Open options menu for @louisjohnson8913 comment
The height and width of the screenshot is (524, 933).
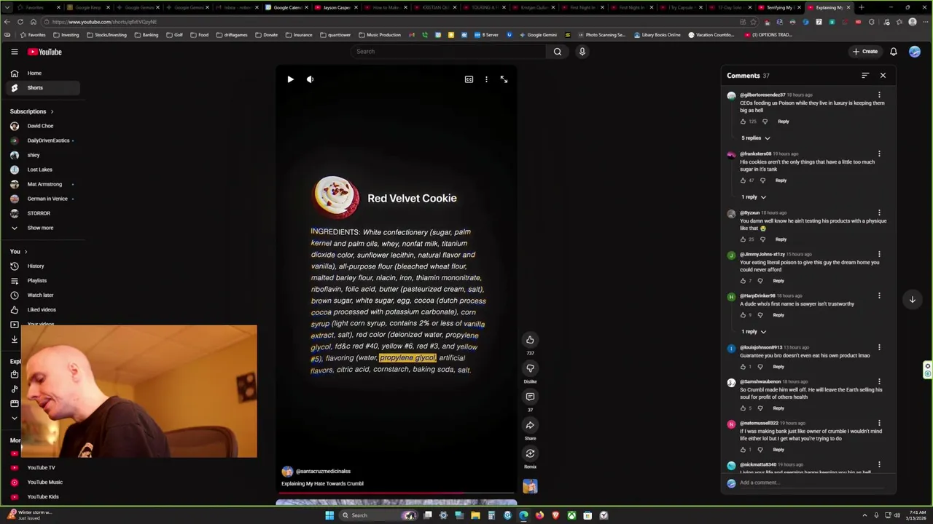pyautogui.click(x=879, y=348)
